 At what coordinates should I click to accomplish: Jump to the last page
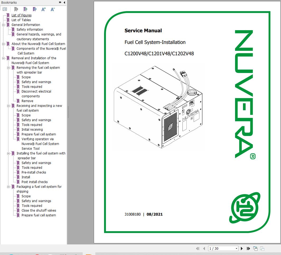click(248, 249)
